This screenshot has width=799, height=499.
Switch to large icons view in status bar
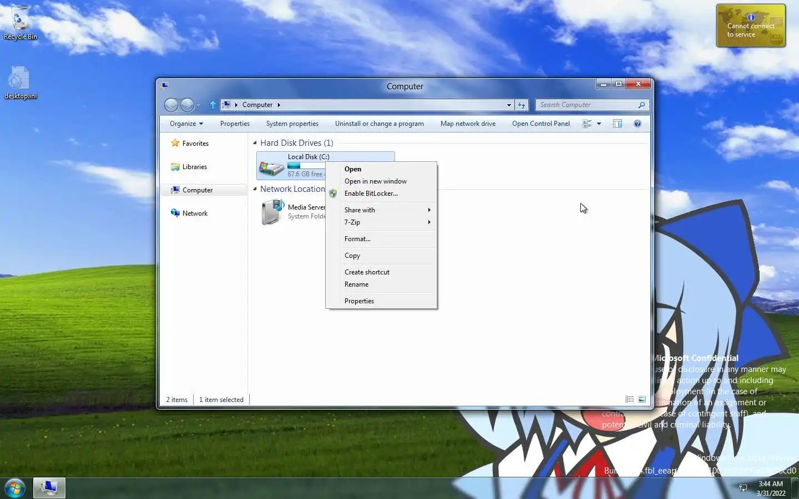pos(642,399)
